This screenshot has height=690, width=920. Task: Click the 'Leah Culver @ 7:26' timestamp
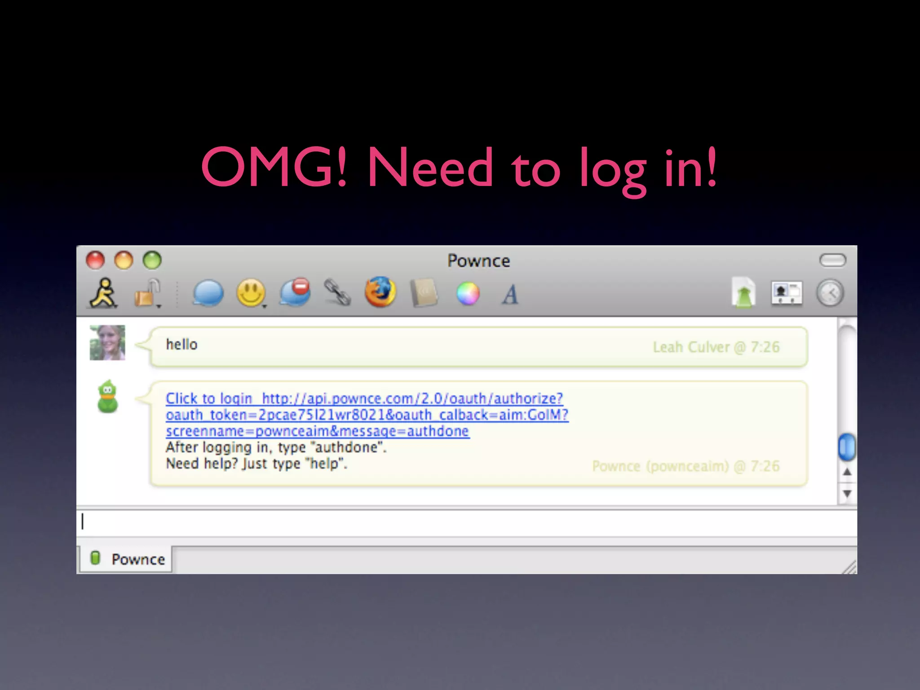point(716,347)
